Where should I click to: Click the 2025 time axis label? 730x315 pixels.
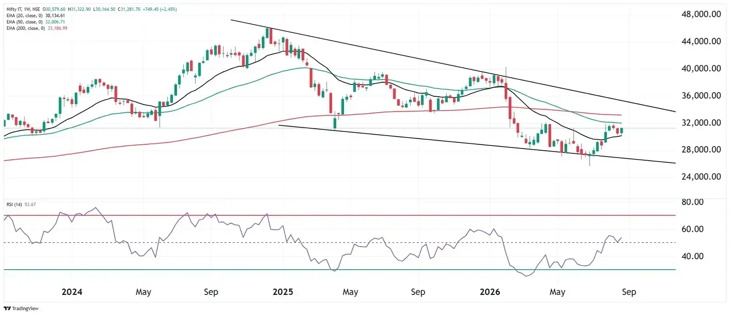point(283,292)
